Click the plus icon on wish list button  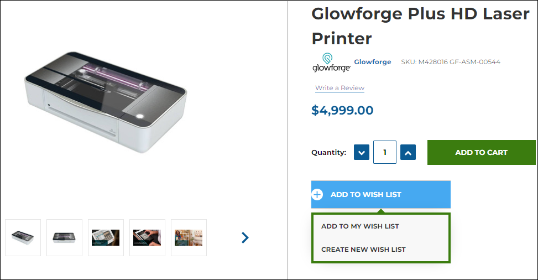tap(317, 194)
